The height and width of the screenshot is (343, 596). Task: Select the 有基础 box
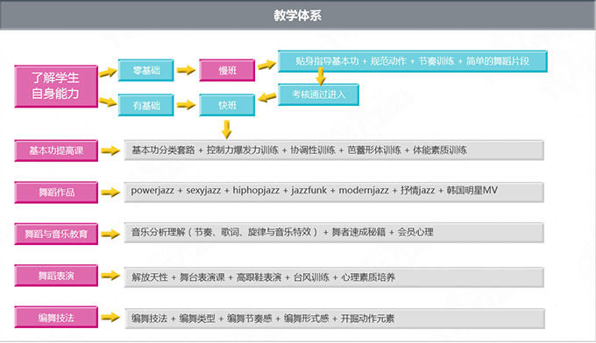pos(146,105)
